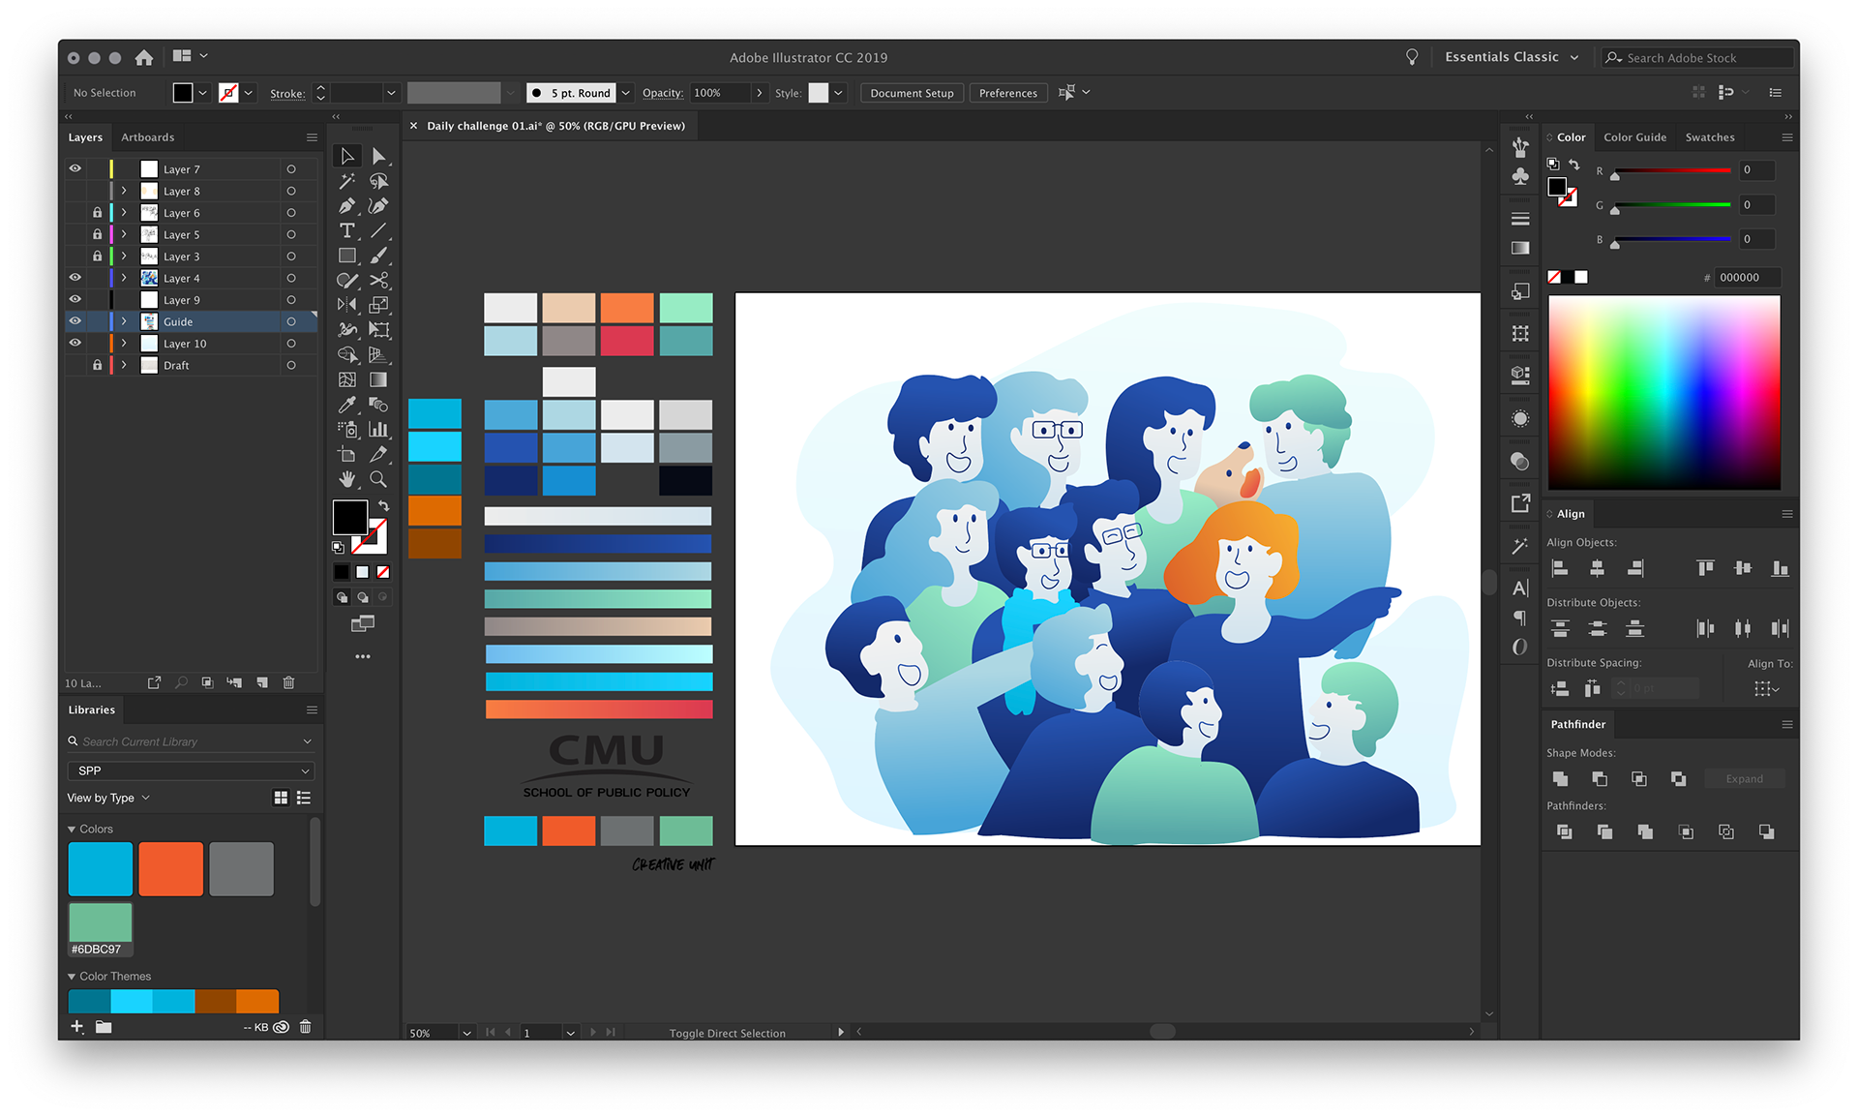The height and width of the screenshot is (1117, 1858).
Task: Expand Layer 8 contents
Action: (x=124, y=191)
